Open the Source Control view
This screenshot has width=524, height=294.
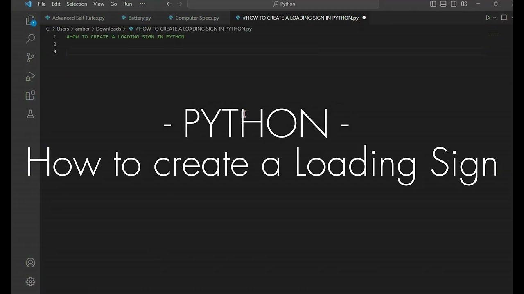coord(30,58)
